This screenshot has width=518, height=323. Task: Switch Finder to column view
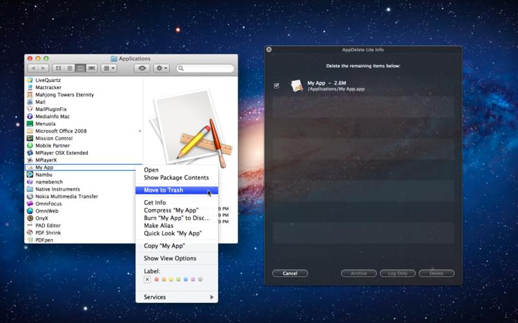80,68
